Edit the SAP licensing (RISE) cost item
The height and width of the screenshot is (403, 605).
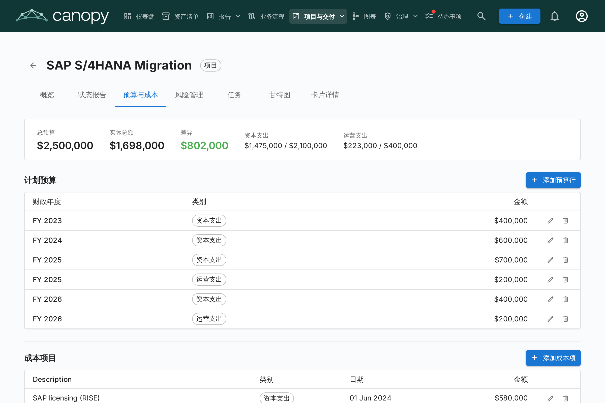click(x=551, y=398)
